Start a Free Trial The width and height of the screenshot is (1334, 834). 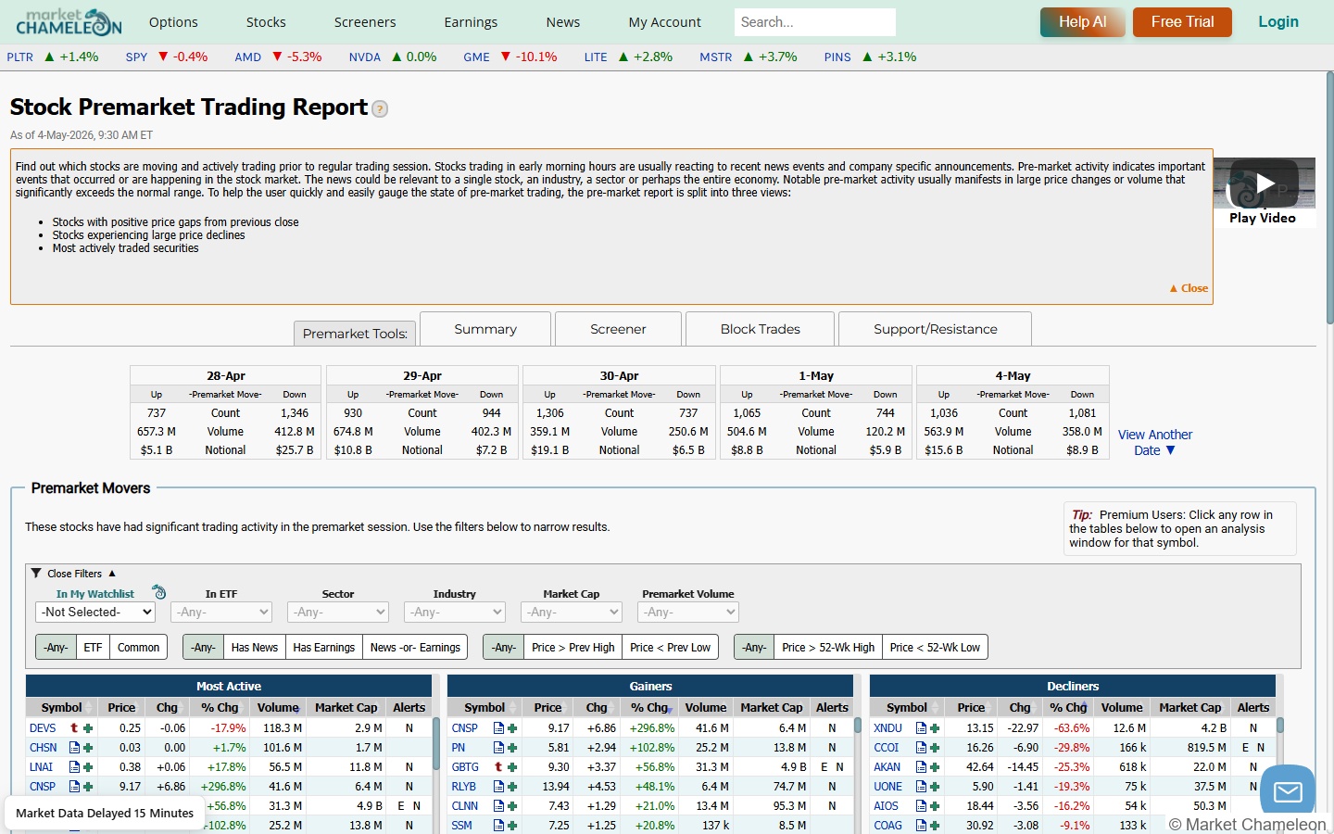[1182, 21]
